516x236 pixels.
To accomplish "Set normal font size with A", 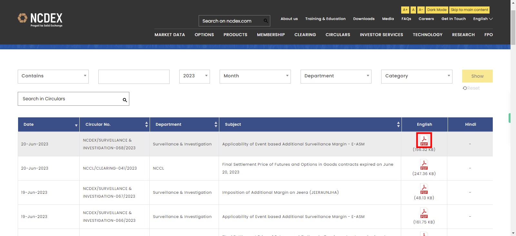I will pos(413,10).
